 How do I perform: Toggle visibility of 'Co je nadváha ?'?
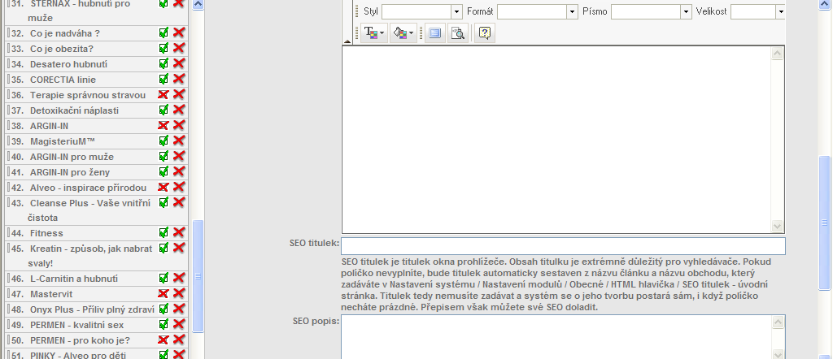[164, 32]
